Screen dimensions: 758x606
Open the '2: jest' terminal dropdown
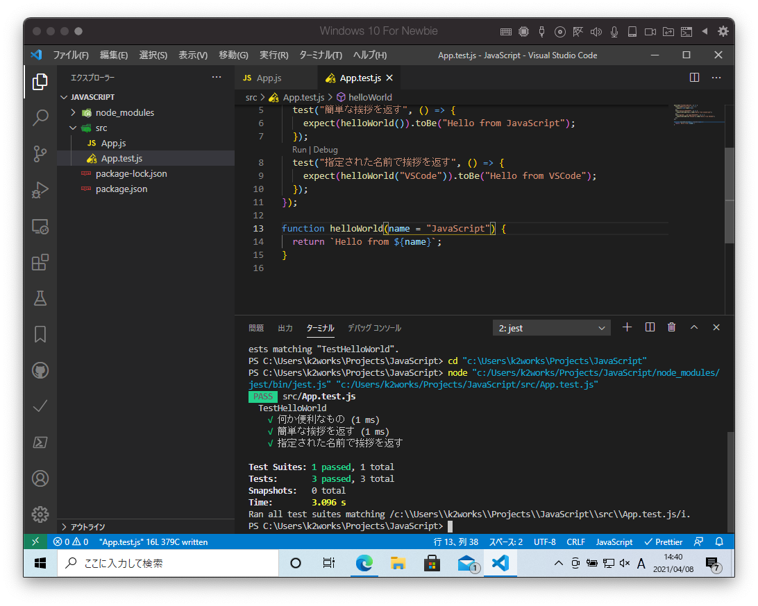click(x=552, y=328)
